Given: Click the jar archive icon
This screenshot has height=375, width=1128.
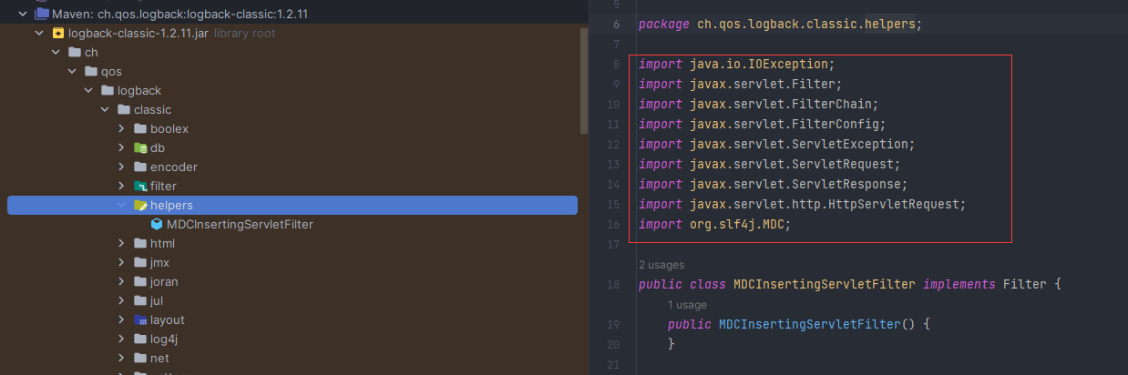Looking at the screenshot, I should (58, 33).
